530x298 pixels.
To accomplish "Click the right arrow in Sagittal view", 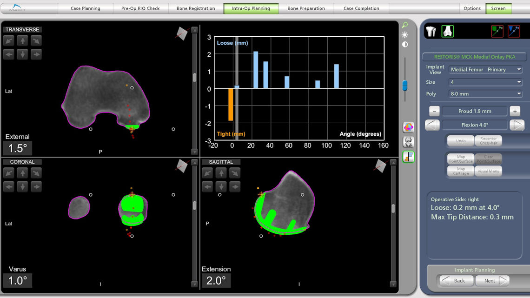I will [x=235, y=187].
